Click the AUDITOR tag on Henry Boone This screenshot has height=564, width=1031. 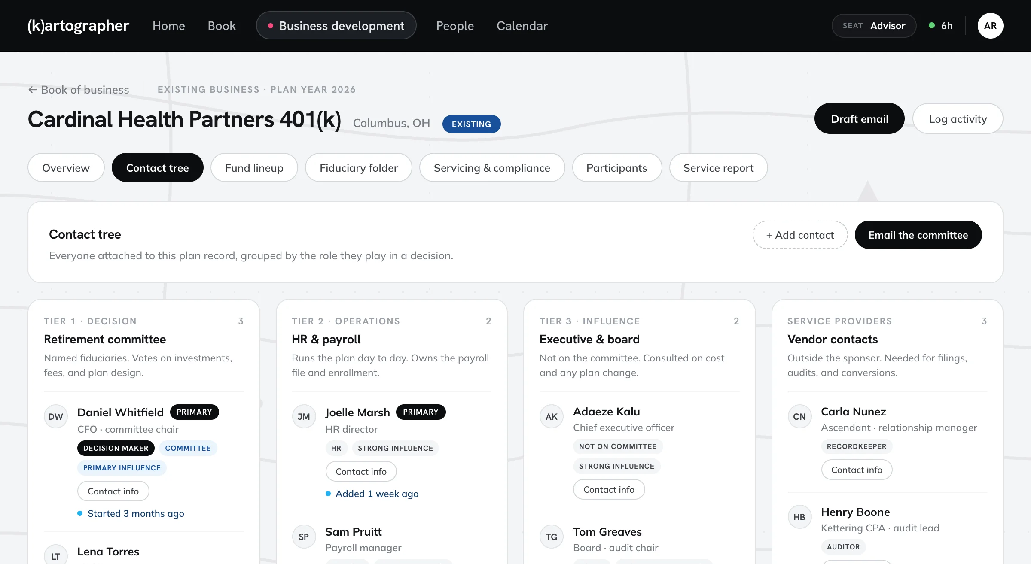point(843,547)
